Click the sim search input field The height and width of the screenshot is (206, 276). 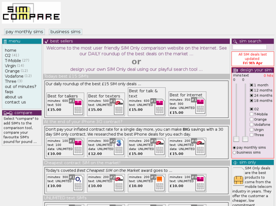(x=249, y=47)
